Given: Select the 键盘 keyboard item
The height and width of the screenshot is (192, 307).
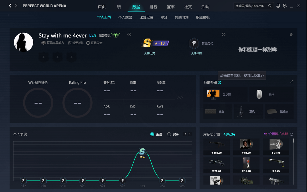Looking at the screenshot, I should (x=218, y=112).
